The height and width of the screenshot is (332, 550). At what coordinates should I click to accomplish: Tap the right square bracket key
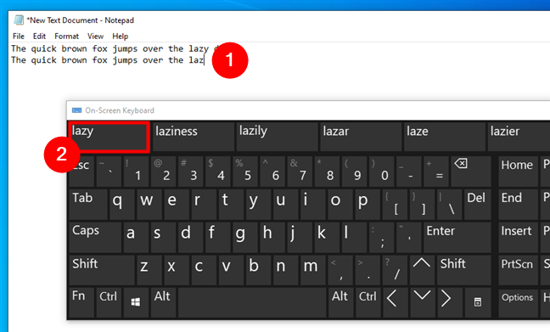coord(422,205)
